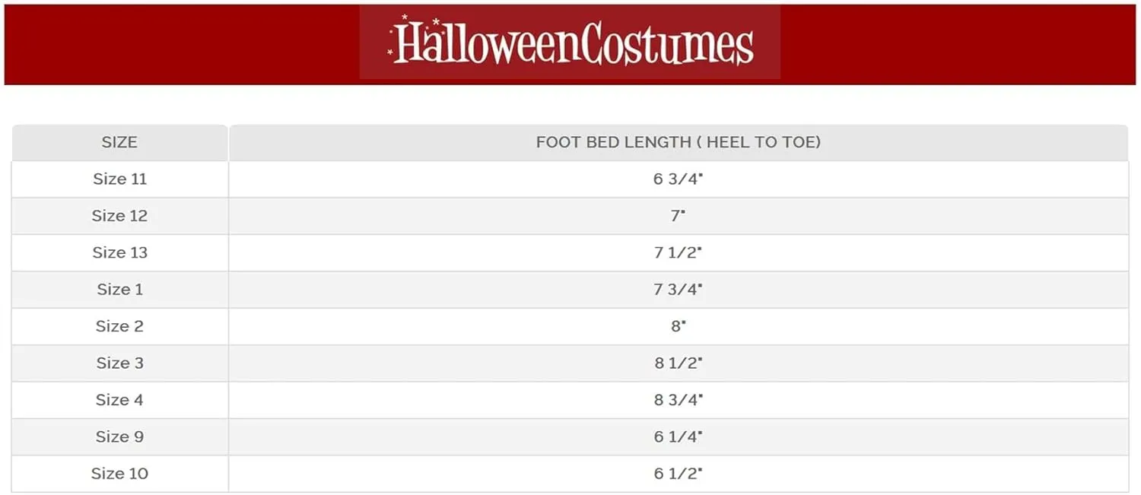Click the HalloweenCostumes logo
The image size is (1141, 495).
coord(570,42)
